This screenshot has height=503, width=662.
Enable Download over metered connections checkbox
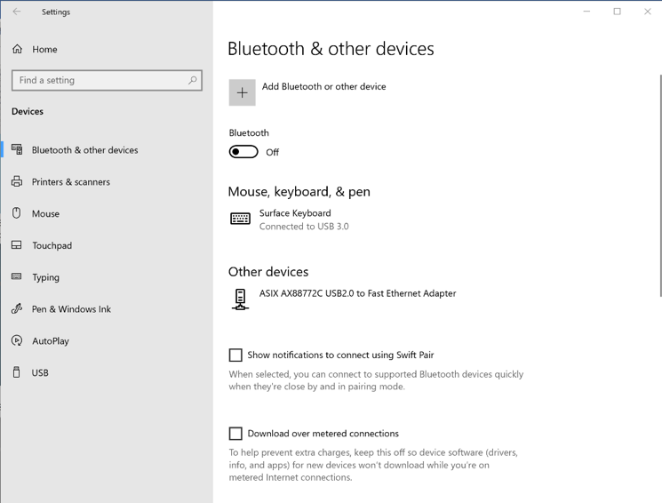pyautogui.click(x=235, y=434)
